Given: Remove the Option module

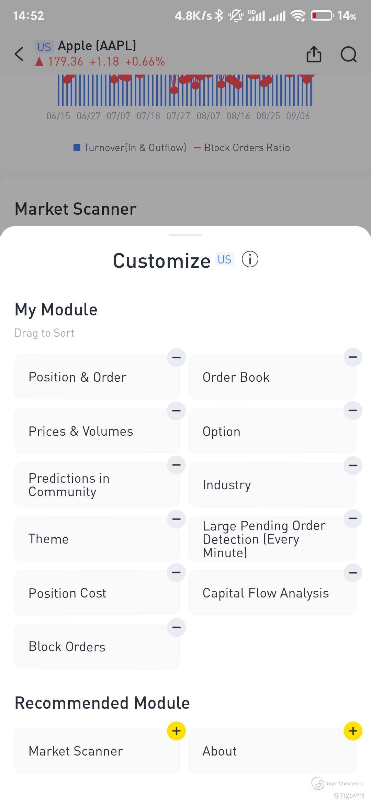Looking at the screenshot, I should 353,411.
